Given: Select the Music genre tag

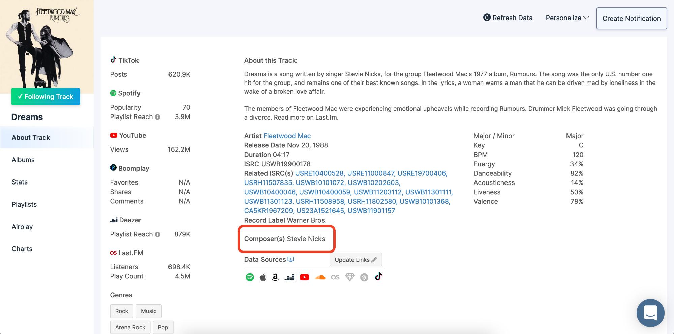Looking at the screenshot, I should (149, 311).
